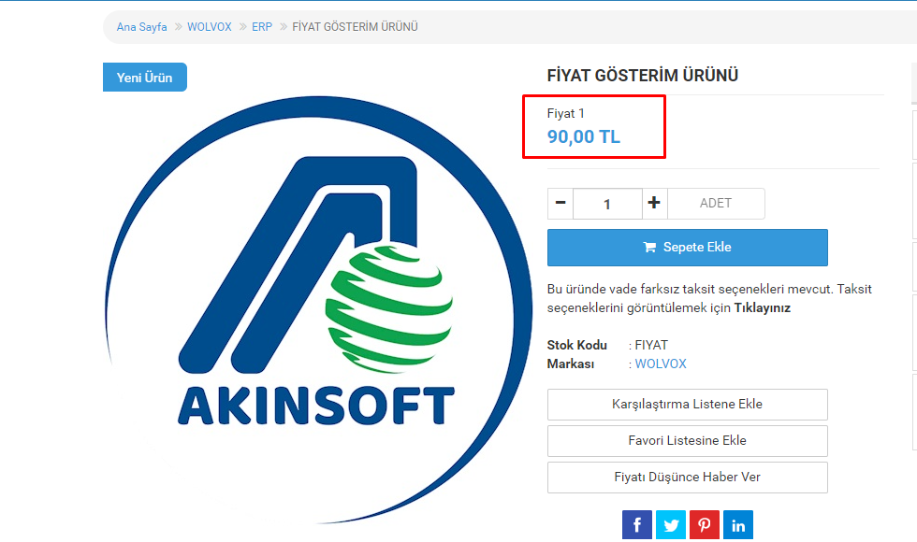Click the AKINSOFT product image
Screen dimensions: 917x542
click(319, 309)
